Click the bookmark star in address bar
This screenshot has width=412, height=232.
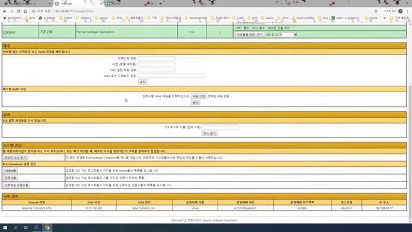(376, 12)
